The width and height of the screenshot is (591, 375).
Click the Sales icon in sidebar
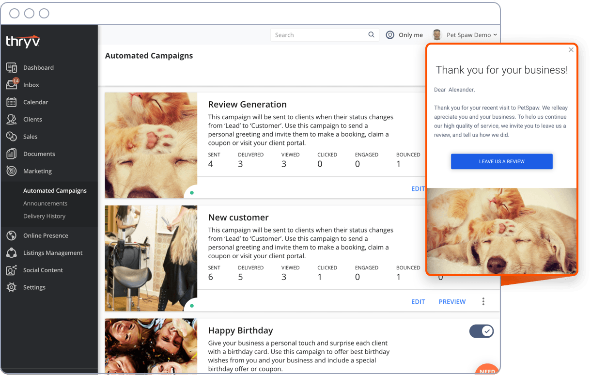pos(12,137)
